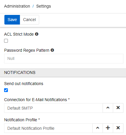Go to the Administration breadcrumb

[x=17, y=6]
